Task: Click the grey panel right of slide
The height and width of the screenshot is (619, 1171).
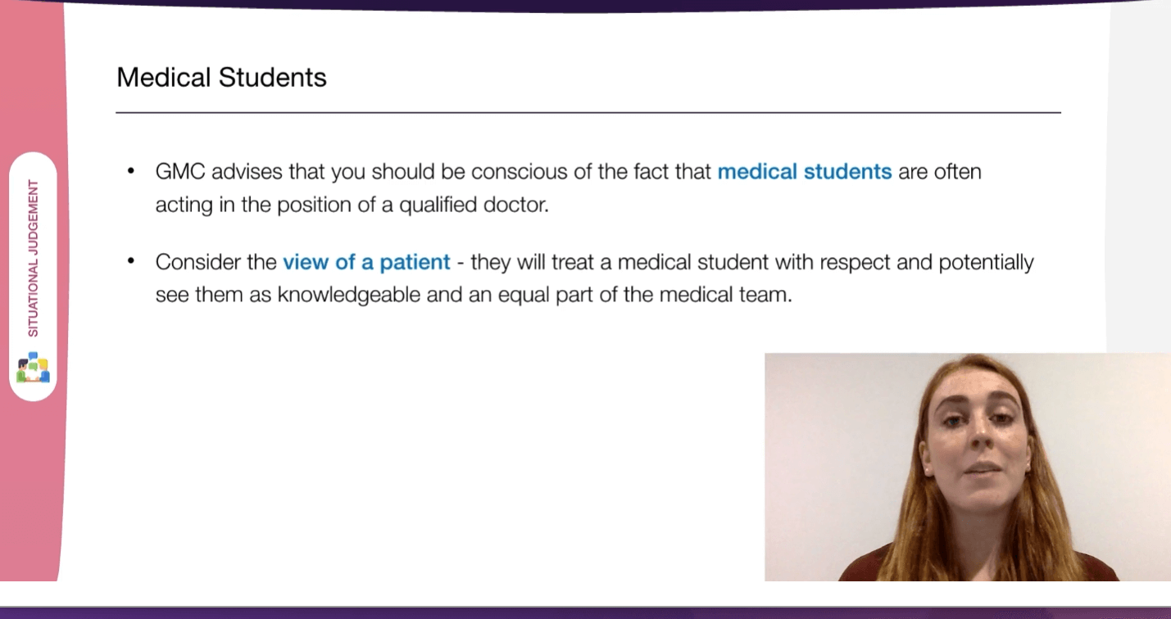Action: 1139,180
